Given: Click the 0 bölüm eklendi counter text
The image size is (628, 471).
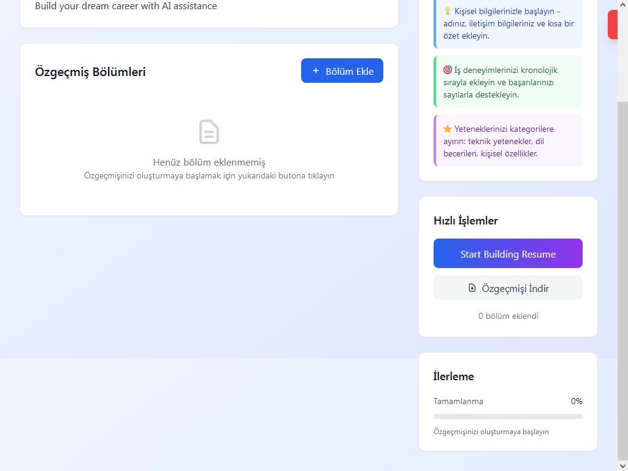Looking at the screenshot, I should point(508,316).
